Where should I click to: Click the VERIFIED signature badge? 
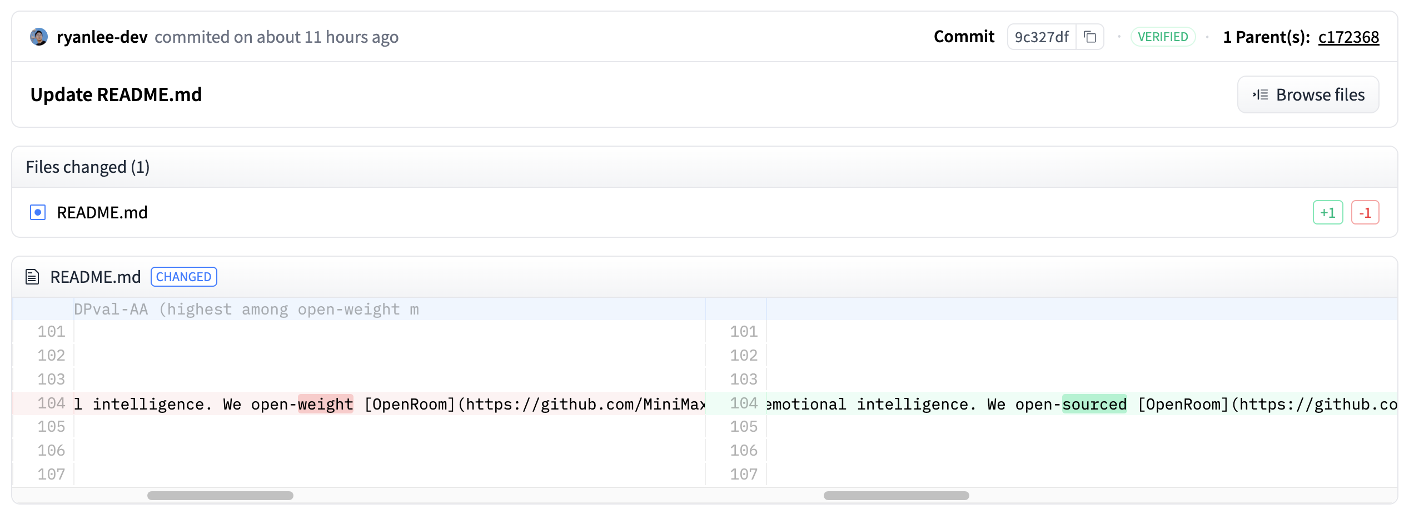[1163, 37]
